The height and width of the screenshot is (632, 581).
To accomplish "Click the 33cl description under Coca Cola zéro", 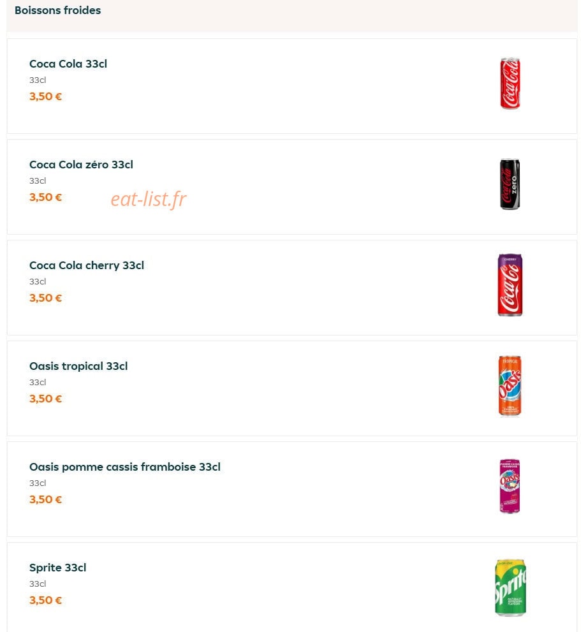I will [38, 180].
